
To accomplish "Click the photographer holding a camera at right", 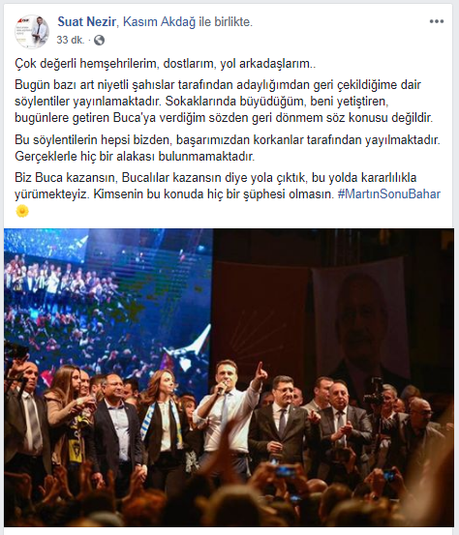I will [x=382, y=420].
